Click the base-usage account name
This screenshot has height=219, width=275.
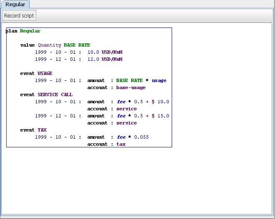[131, 87]
